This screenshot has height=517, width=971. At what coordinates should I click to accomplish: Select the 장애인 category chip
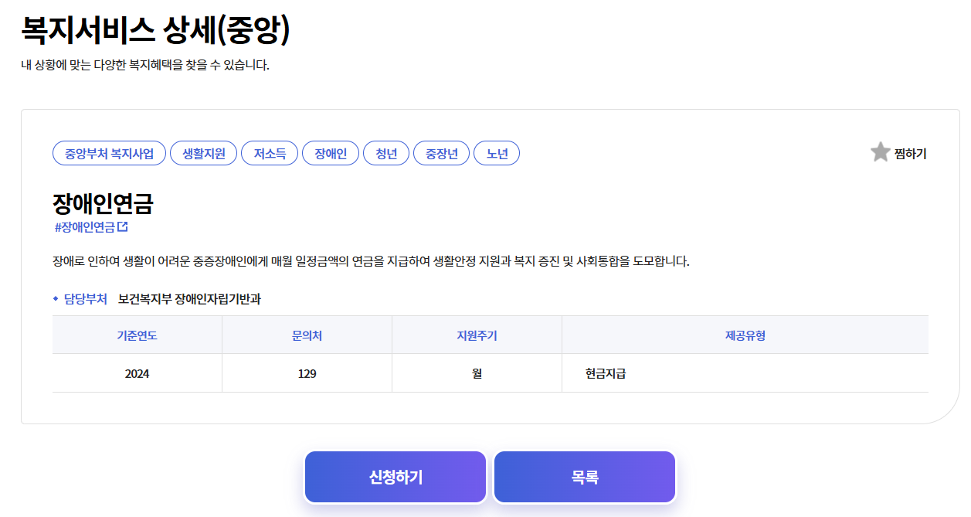tap(331, 152)
